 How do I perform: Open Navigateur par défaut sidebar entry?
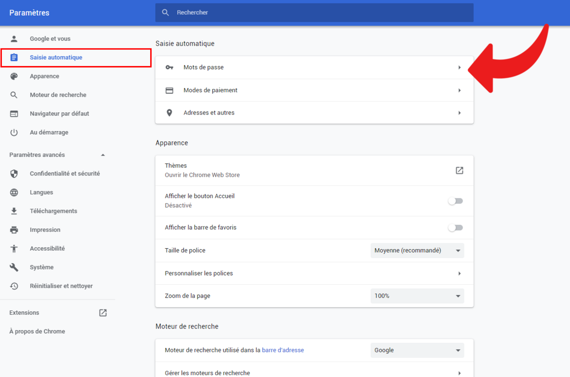59,114
